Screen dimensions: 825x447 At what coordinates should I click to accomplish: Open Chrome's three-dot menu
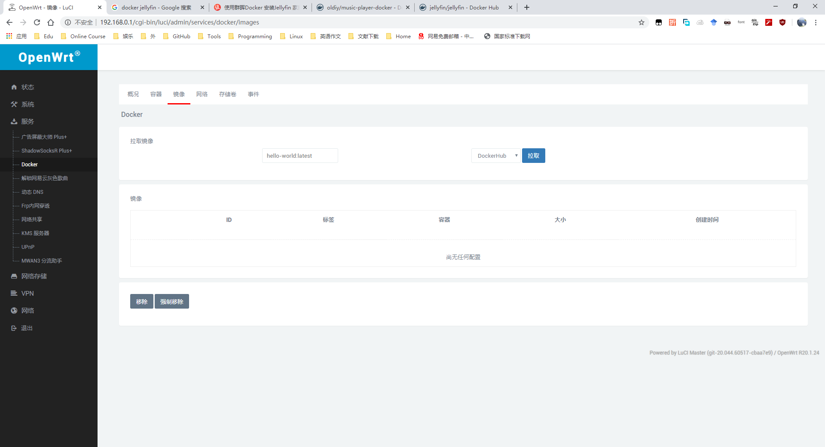816,22
